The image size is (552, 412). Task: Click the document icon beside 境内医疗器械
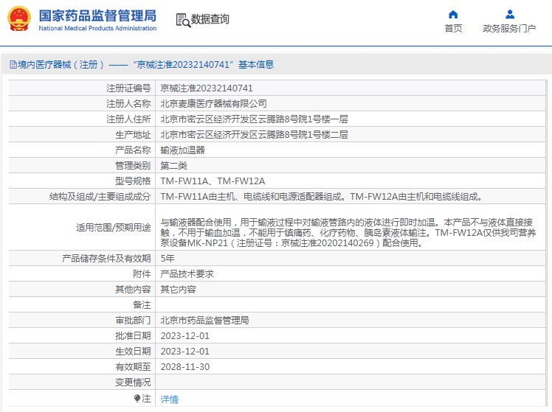[x=13, y=64]
